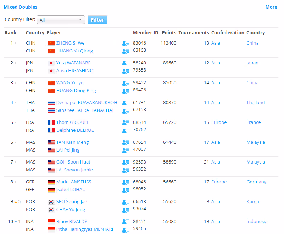Select Dechapol PUVARANUKROH player link

click(x=87, y=103)
